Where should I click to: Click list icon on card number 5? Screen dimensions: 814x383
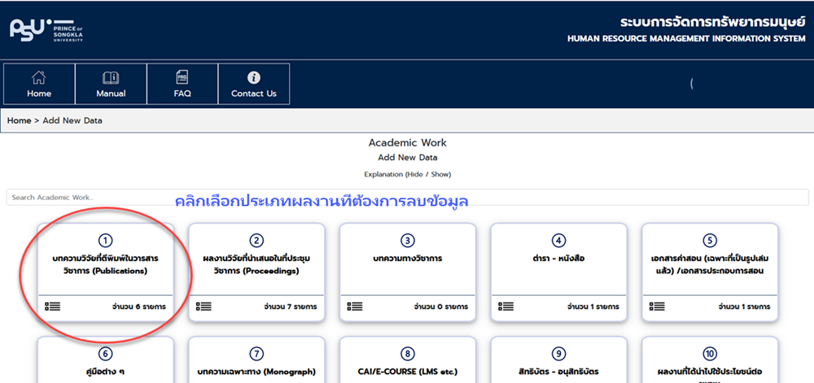657,307
